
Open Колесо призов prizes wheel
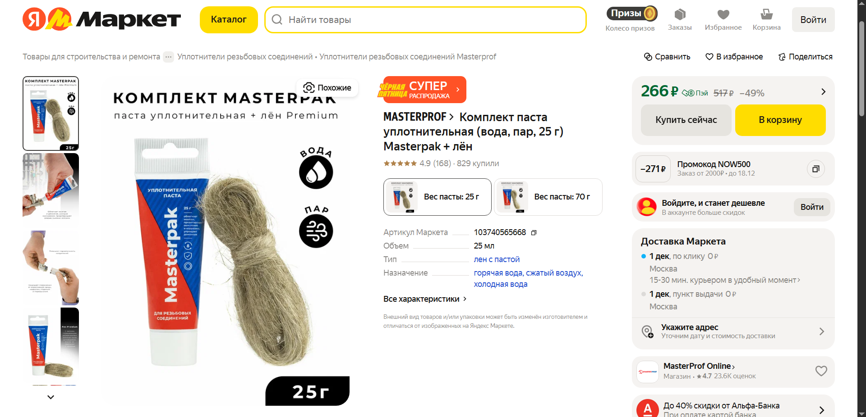point(630,19)
